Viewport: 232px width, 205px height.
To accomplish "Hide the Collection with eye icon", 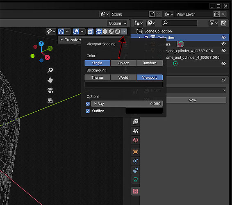I will (223, 37).
